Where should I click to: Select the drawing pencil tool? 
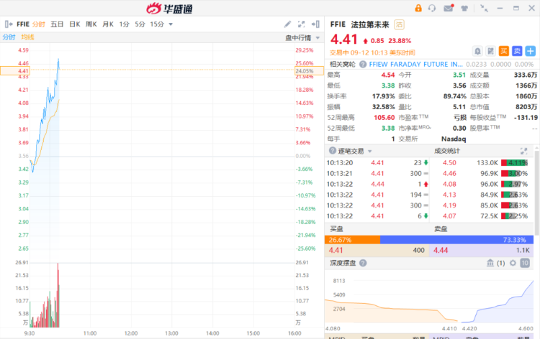(289, 24)
